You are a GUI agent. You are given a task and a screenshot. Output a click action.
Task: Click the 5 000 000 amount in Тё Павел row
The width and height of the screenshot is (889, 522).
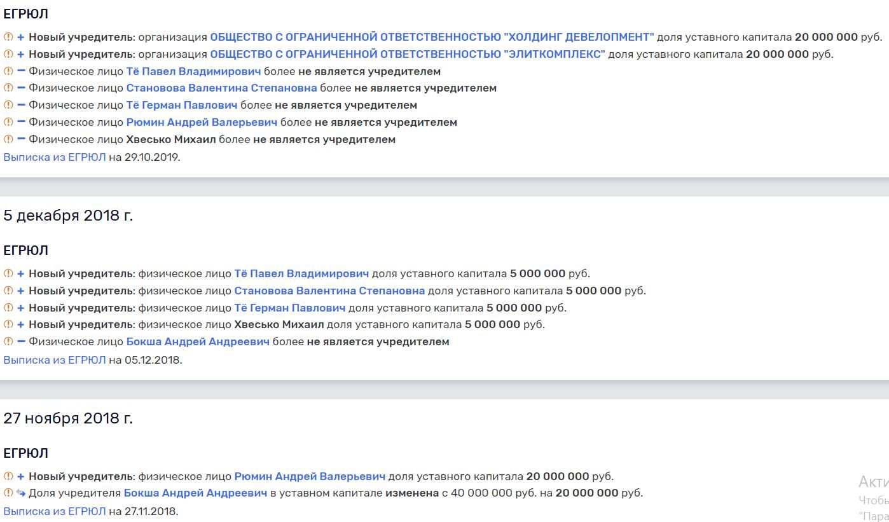point(537,273)
